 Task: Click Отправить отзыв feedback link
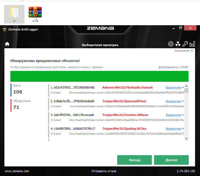[104, 171]
